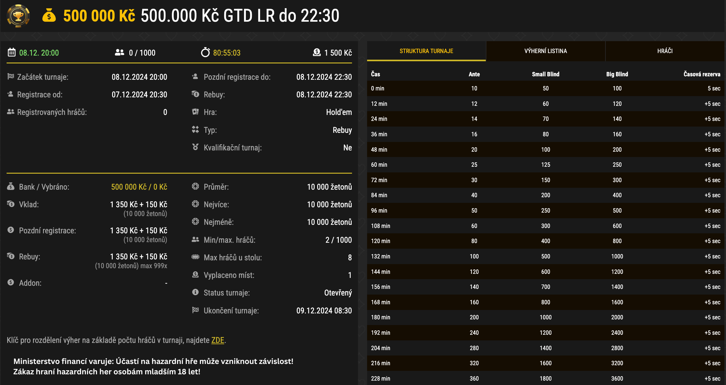Click the Časová rezerva column header
Image resolution: width=726 pixels, height=385 pixels.
702,74
